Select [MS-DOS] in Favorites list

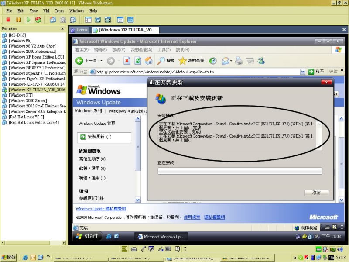17,35
